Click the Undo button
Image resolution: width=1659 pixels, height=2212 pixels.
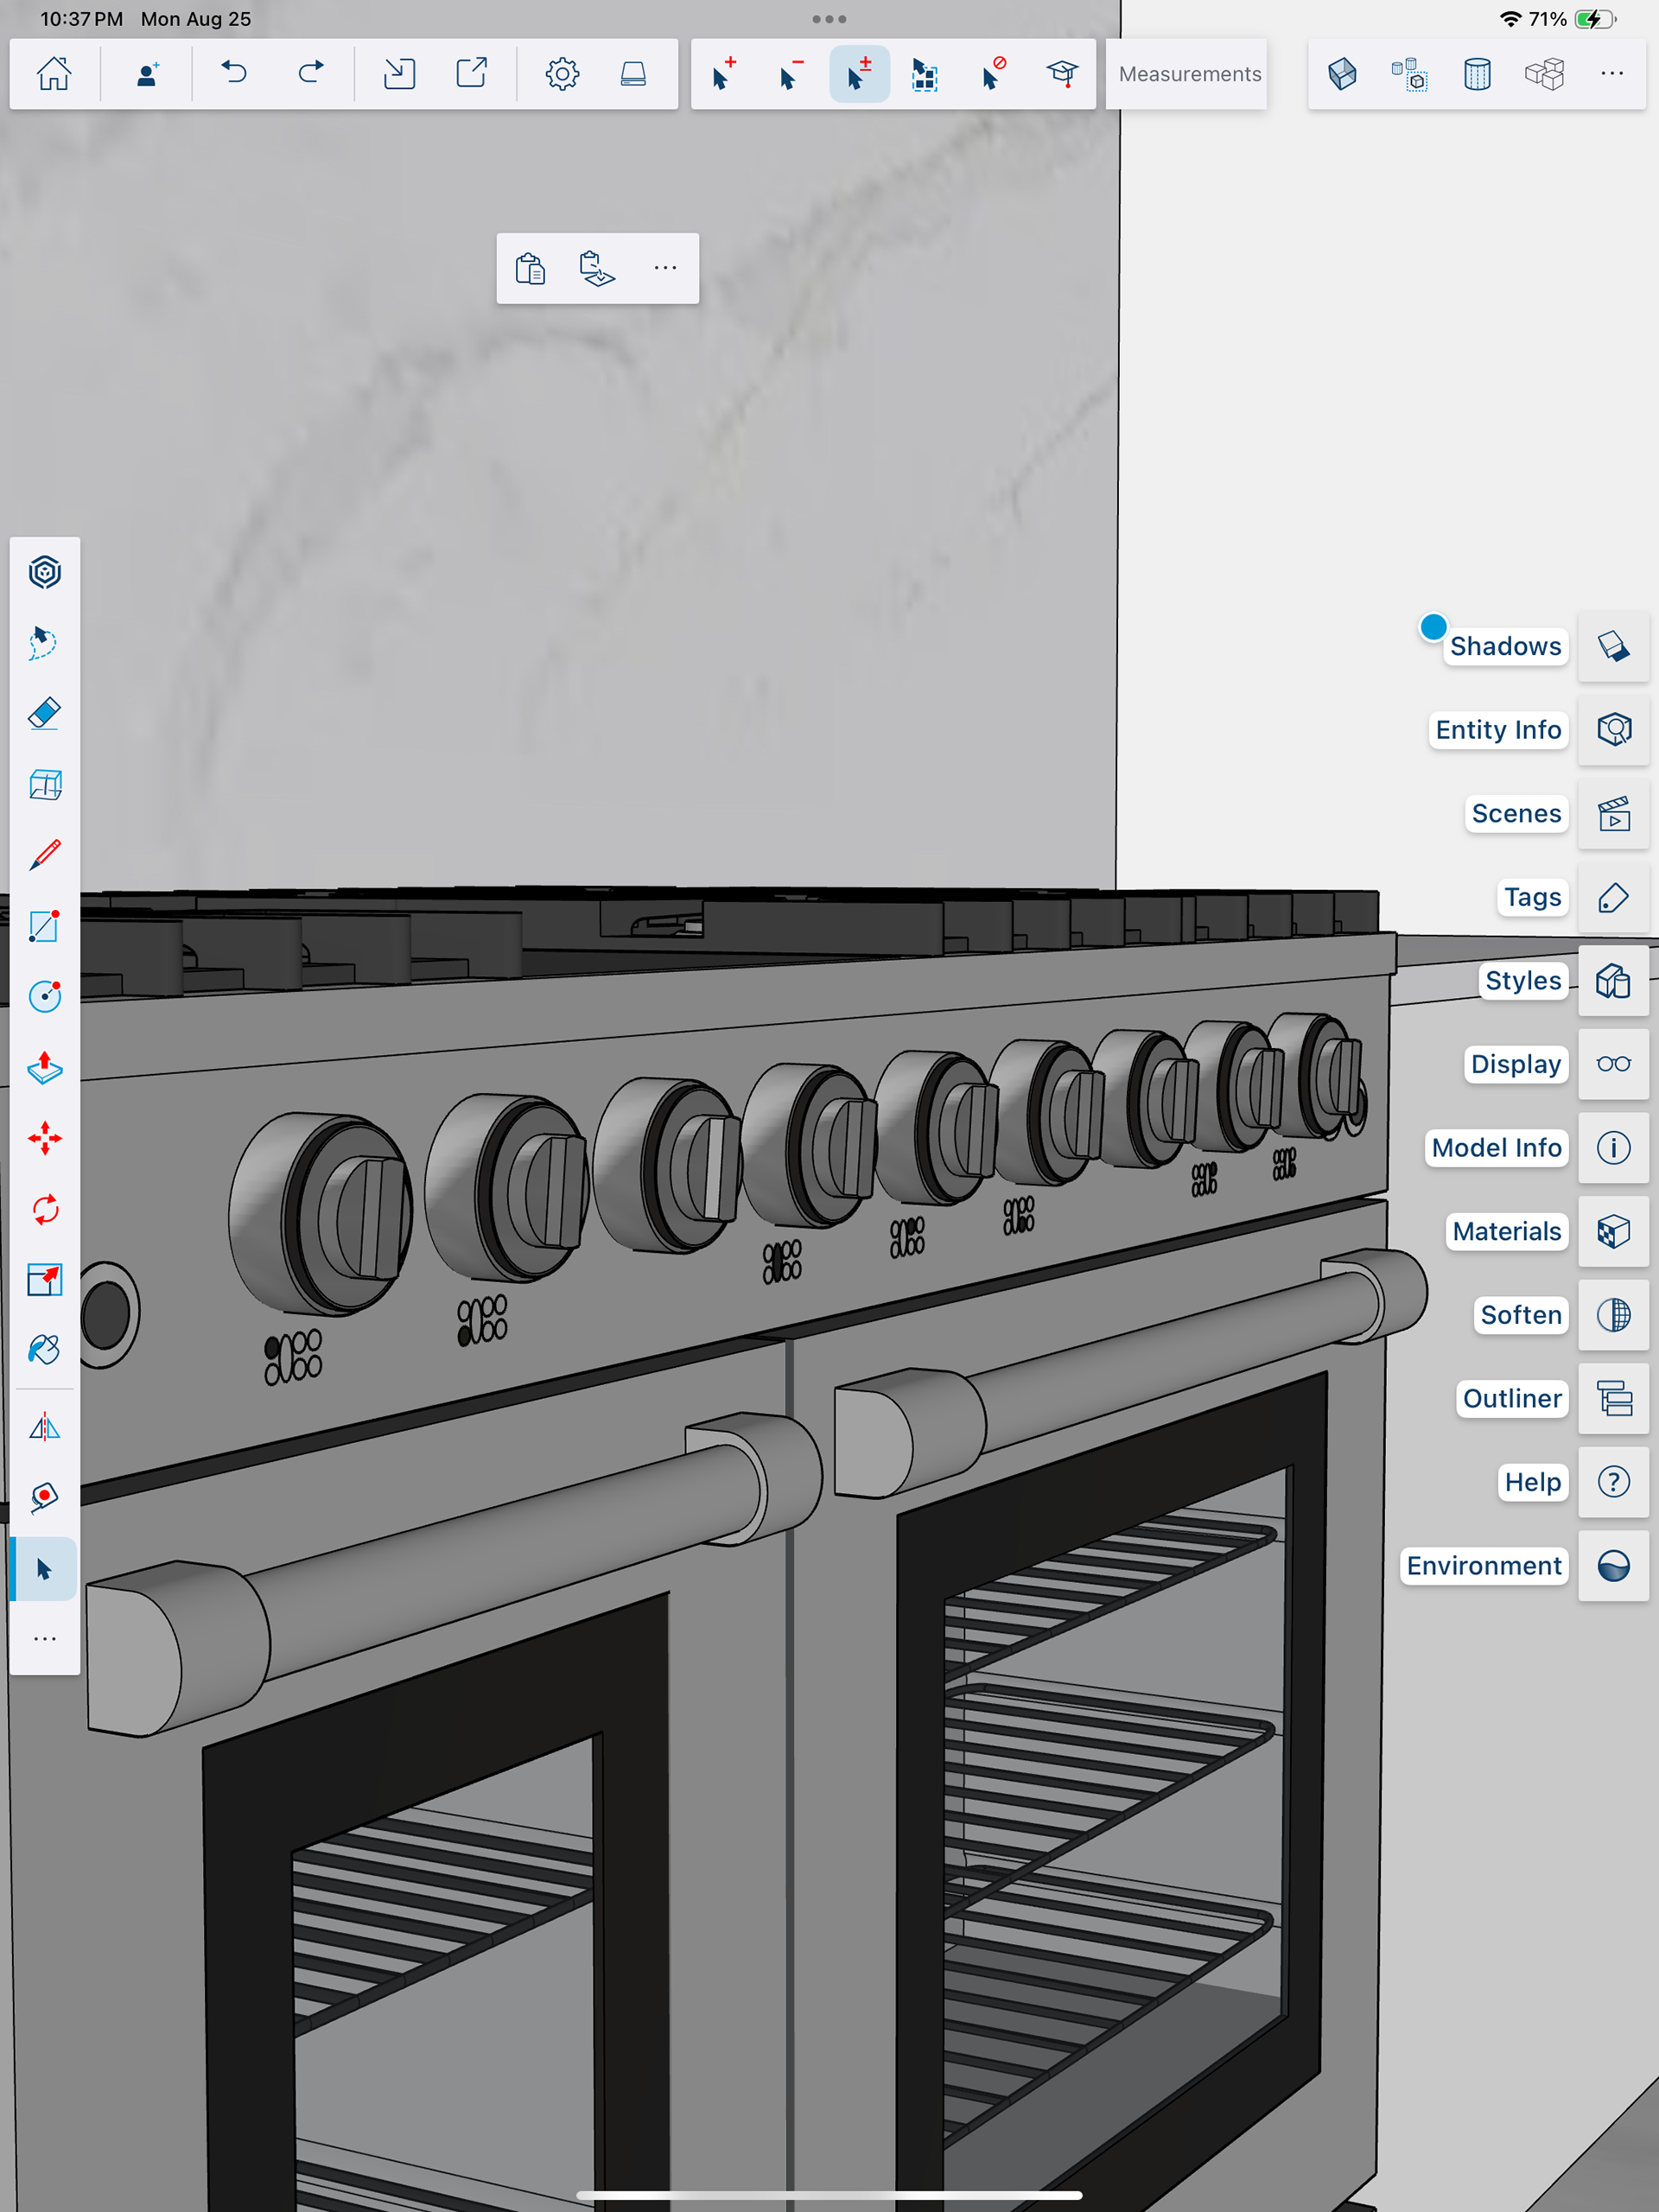pyautogui.click(x=234, y=74)
